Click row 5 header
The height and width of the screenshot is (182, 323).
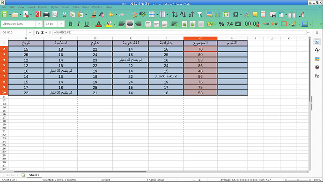point(4,65)
